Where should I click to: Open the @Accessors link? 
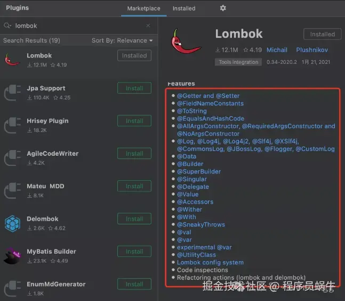pos(195,202)
